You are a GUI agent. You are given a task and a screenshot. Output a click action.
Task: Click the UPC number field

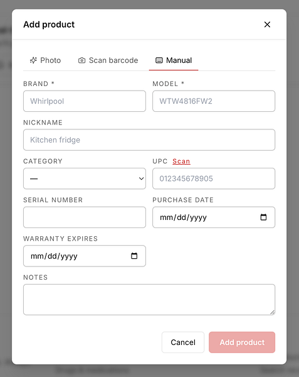click(214, 178)
